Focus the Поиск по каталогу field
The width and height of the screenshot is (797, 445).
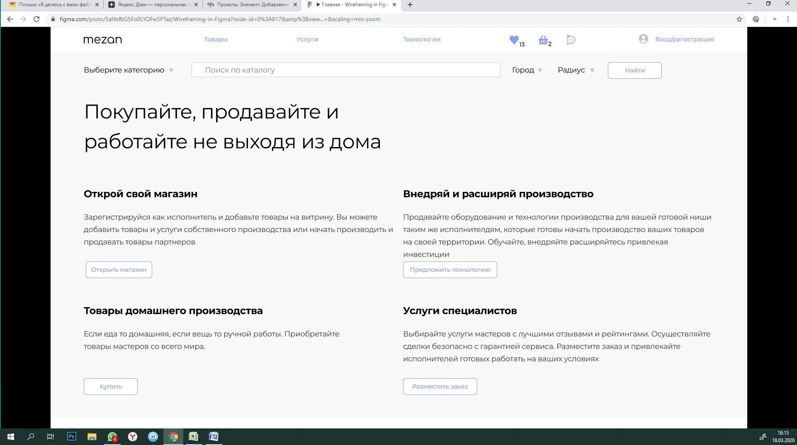point(346,70)
